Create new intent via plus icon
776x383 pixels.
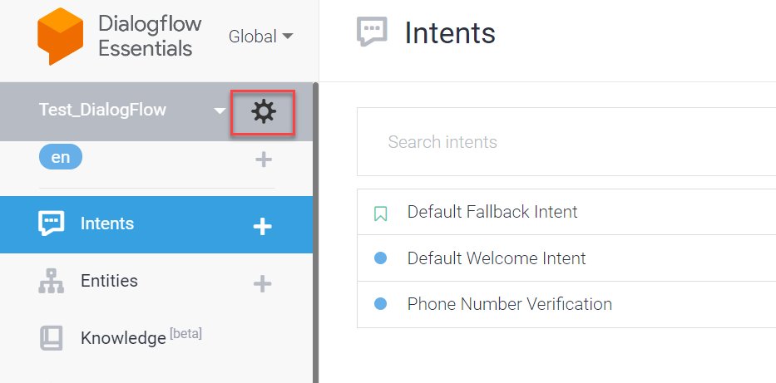pos(263,225)
